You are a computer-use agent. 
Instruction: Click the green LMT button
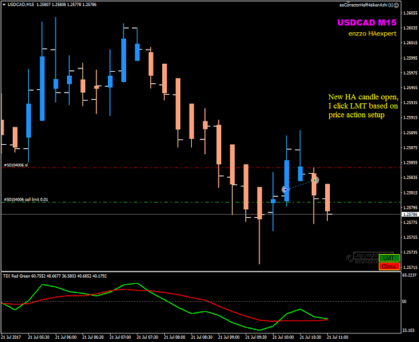point(389,258)
